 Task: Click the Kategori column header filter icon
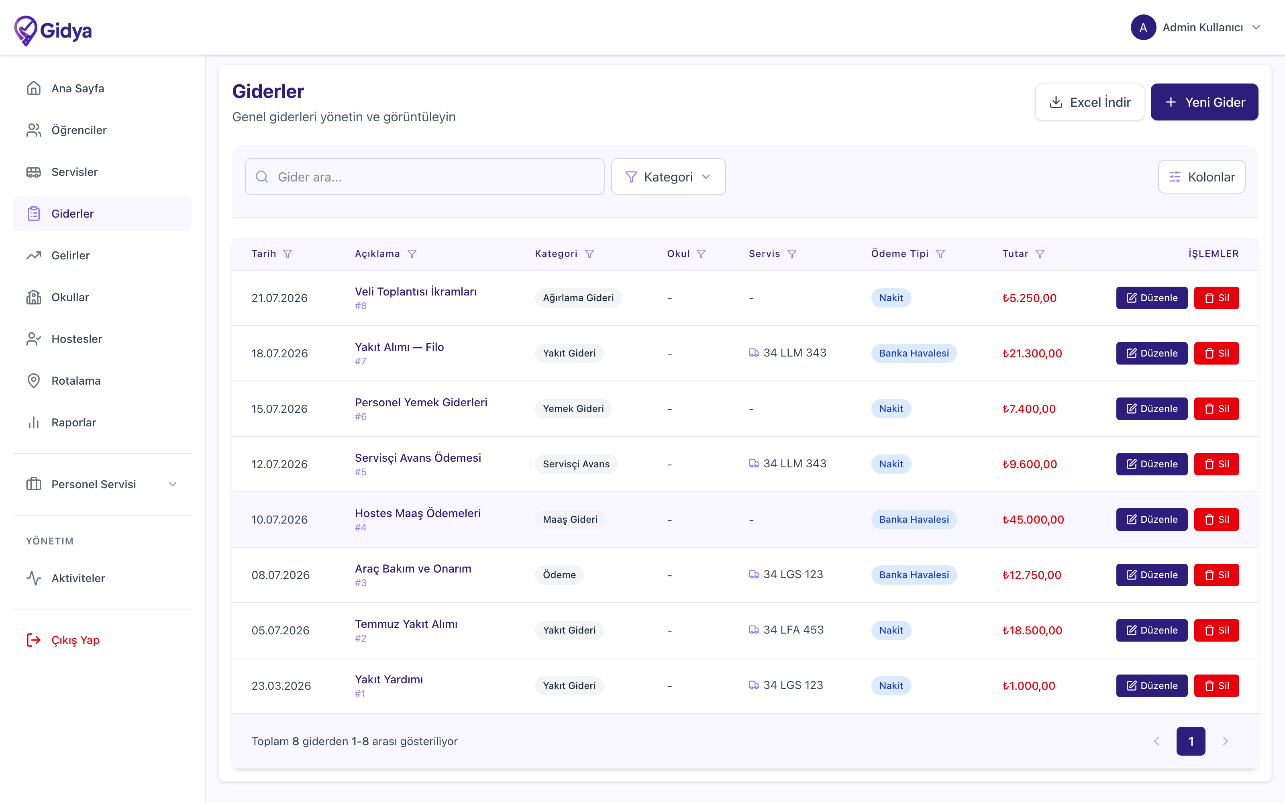[589, 254]
